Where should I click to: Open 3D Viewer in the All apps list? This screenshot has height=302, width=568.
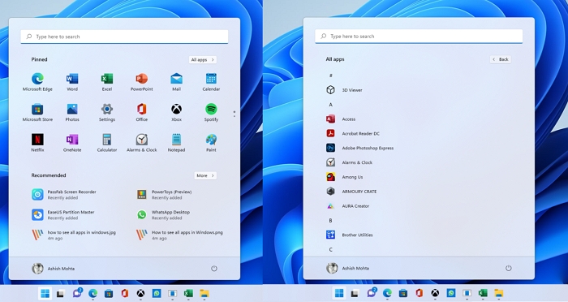click(x=344, y=90)
